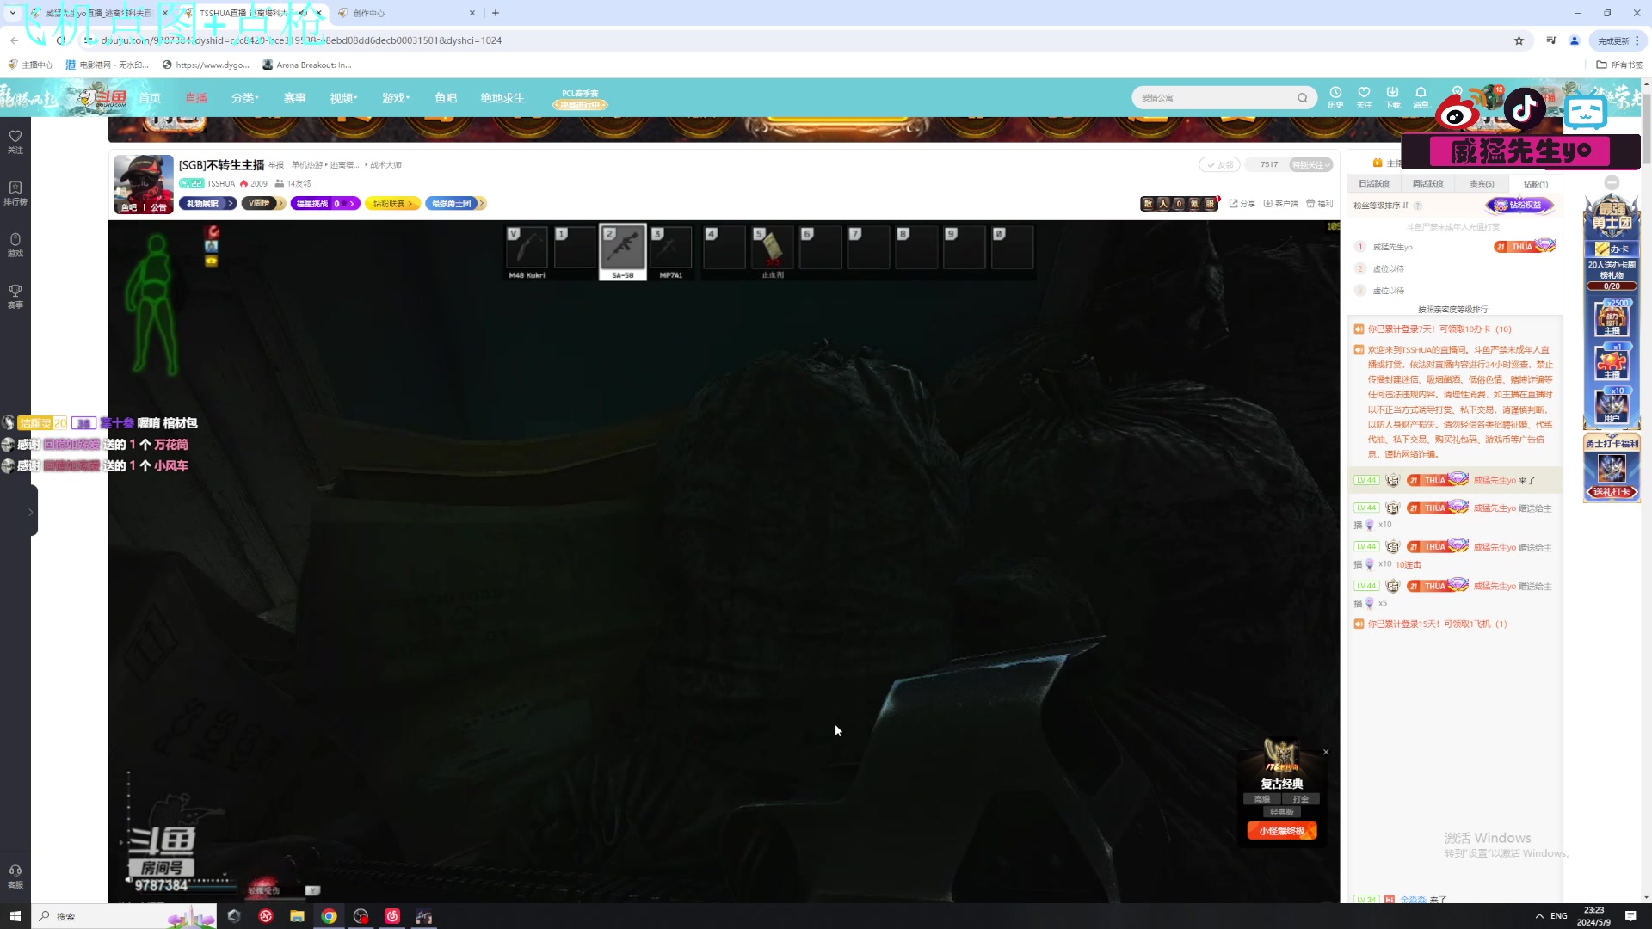Open the 关注 follow icon in header
Viewport: 1652px width, 929px height.
[x=1364, y=97]
